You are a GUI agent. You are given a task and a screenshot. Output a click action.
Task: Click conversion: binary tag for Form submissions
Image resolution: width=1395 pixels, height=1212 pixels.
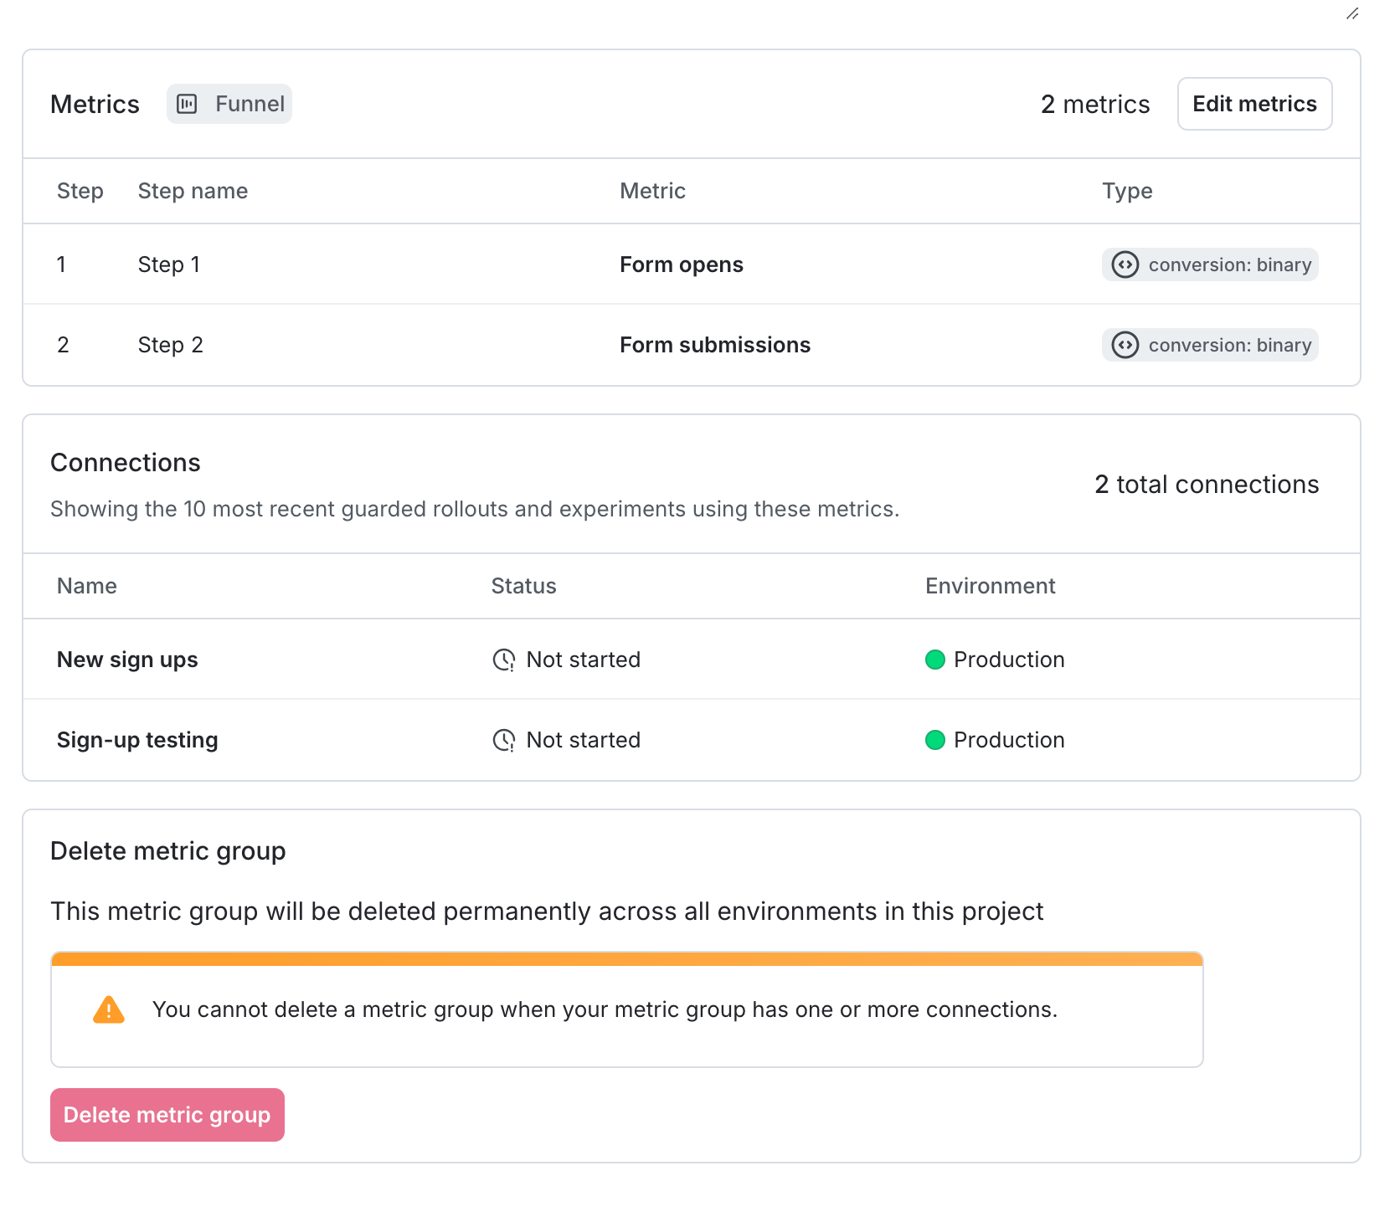[1210, 345]
